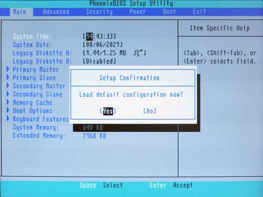Screen dimensions: 263x197
Task: Click the System Memory label
Action: tap(36, 127)
